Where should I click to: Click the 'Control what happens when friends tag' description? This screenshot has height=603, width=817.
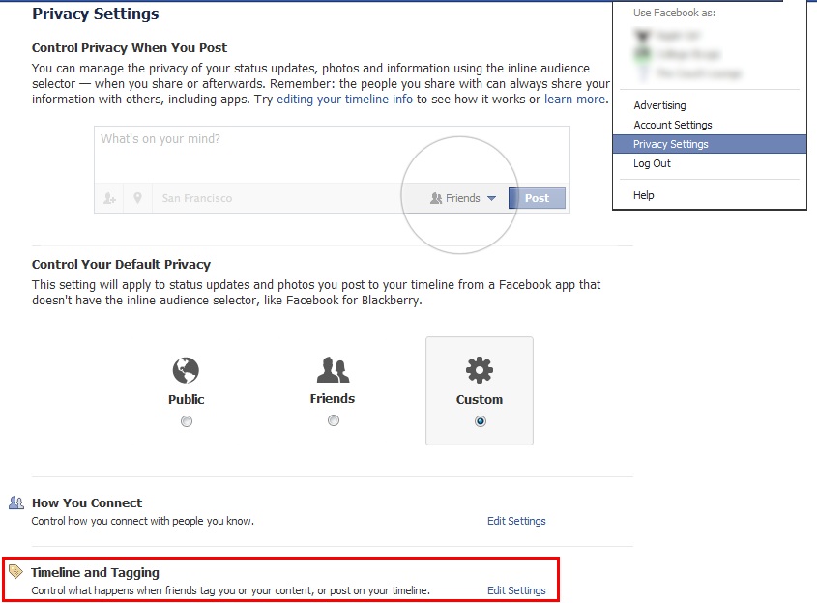pyautogui.click(x=230, y=590)
